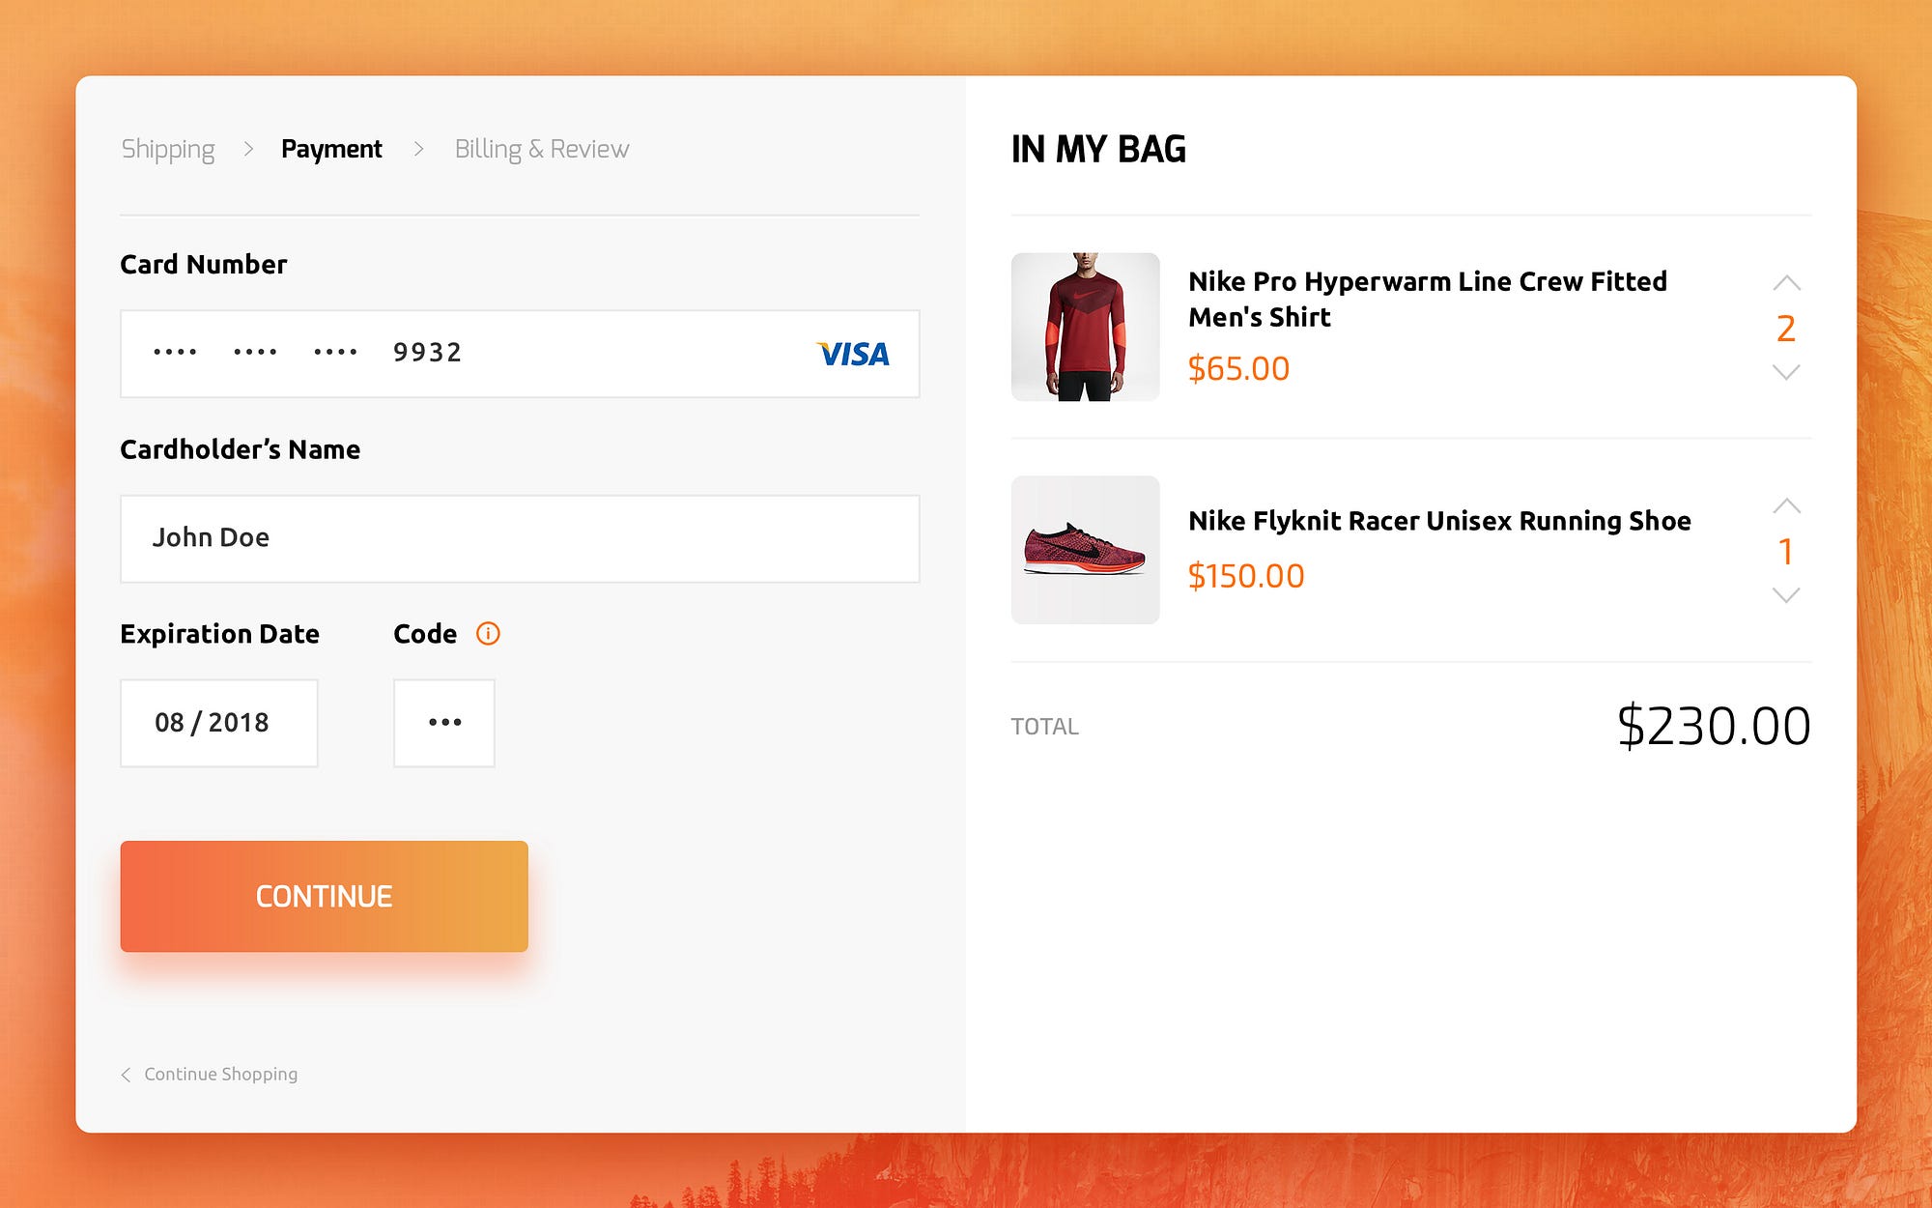Click chevron between Shipping and Payment
This screenshot has width=1932, height=1208.
[248, 149]
